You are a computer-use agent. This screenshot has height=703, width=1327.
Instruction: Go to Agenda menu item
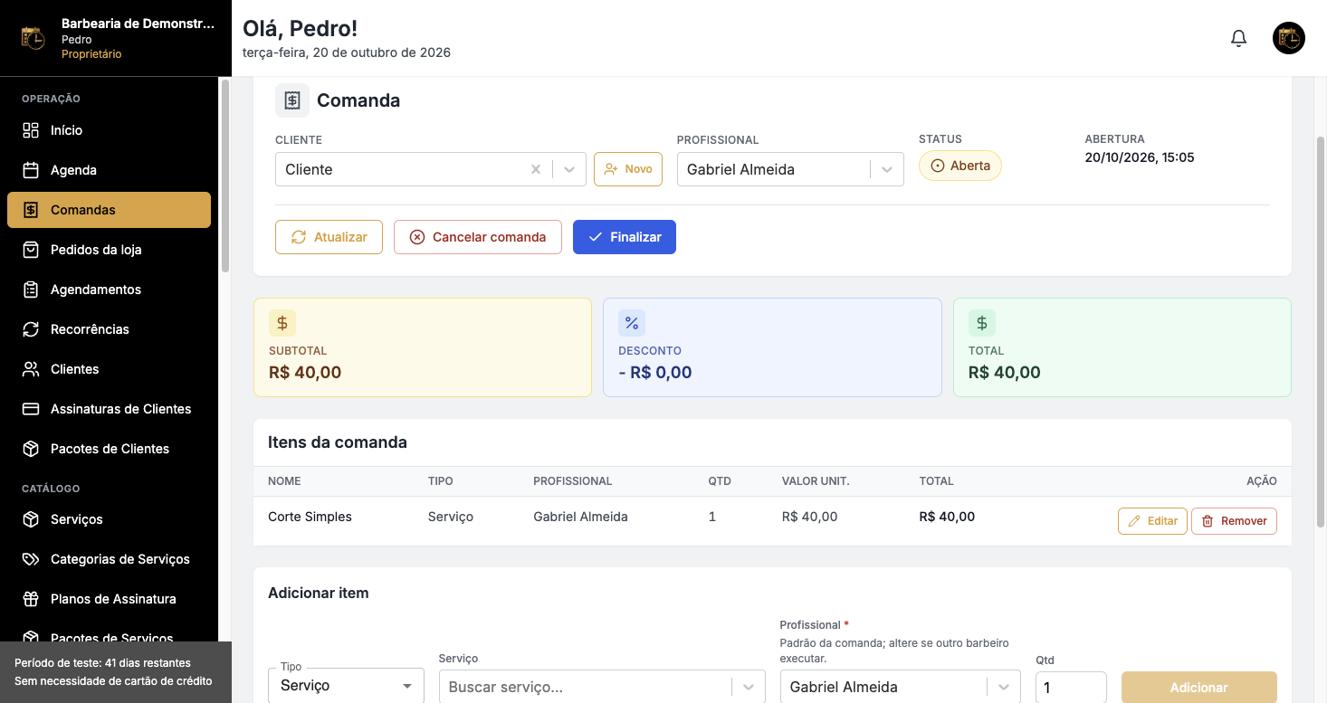109,170
